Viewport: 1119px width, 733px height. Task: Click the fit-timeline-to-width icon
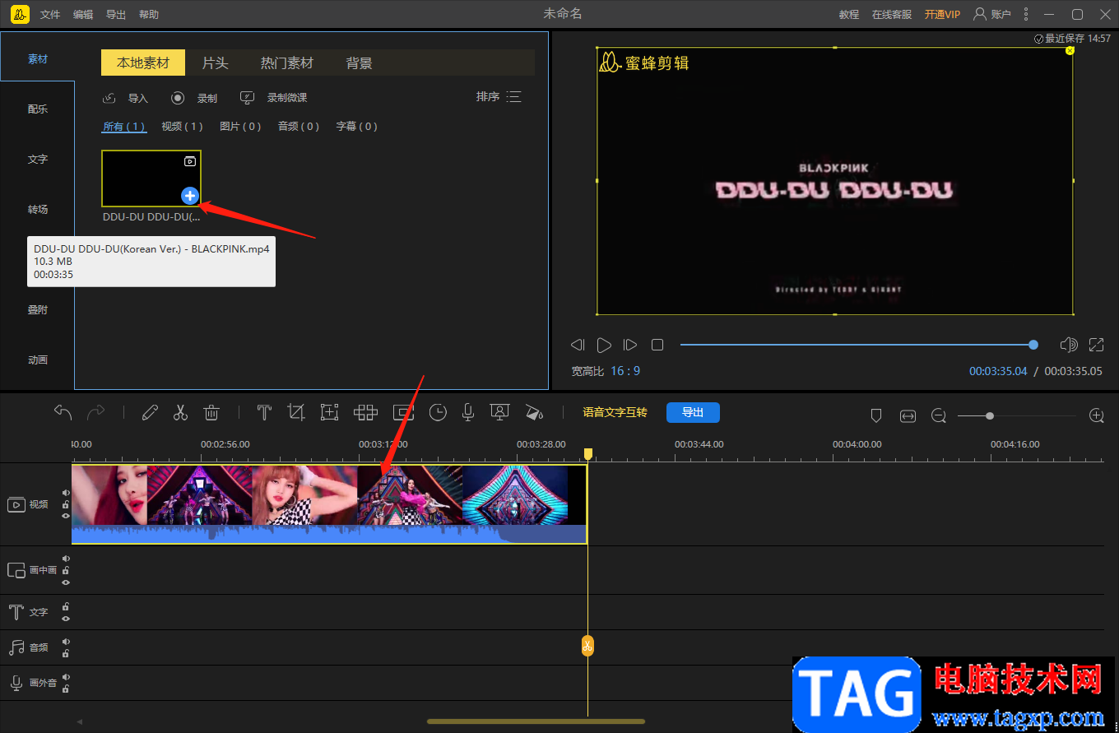(x=908, y=416)
